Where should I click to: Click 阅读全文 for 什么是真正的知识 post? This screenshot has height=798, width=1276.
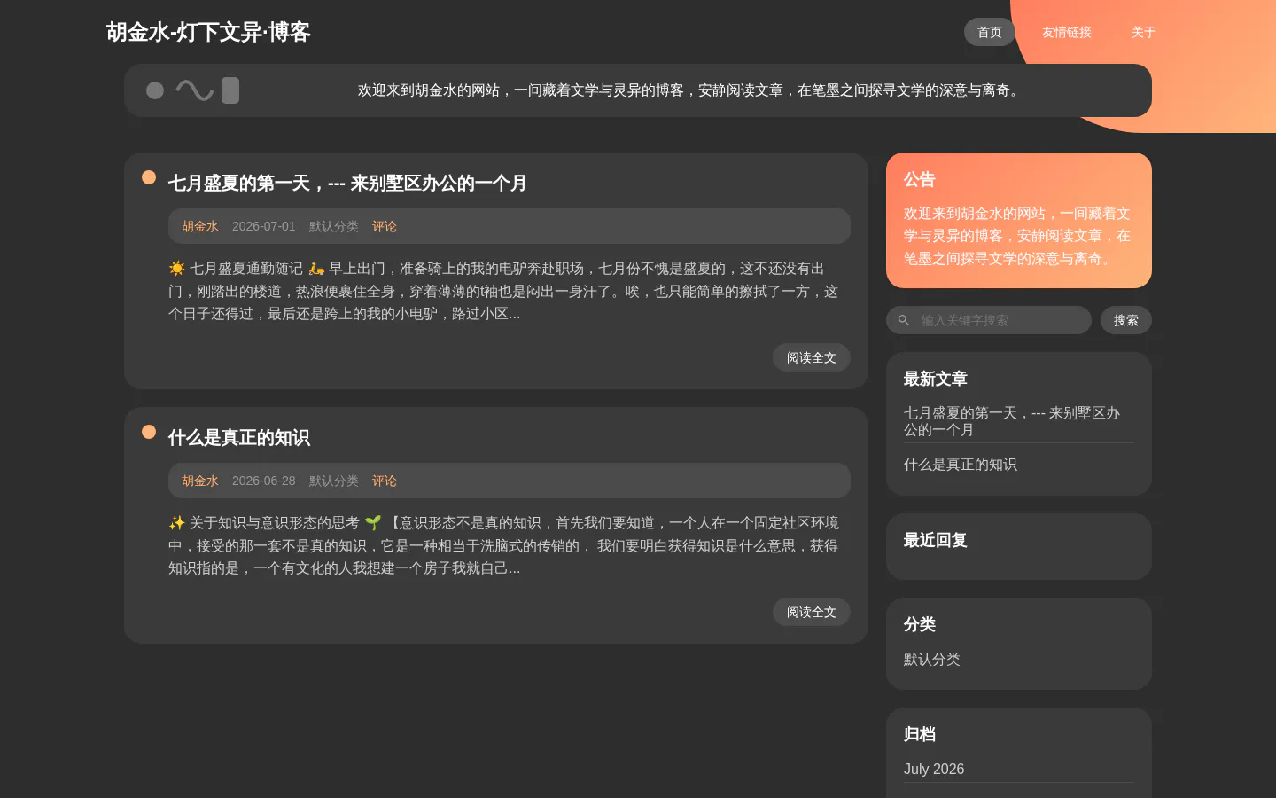[x=812, y=612]
